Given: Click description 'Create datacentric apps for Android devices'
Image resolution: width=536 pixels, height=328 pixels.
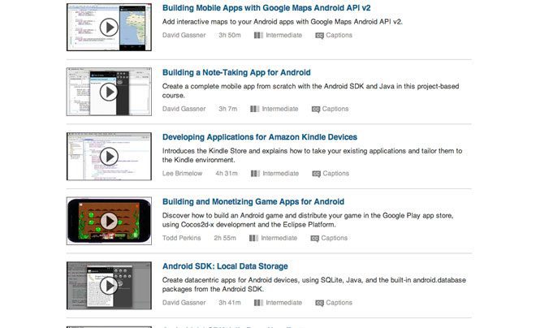Looking at the screenshot, I should coord(313,285).
